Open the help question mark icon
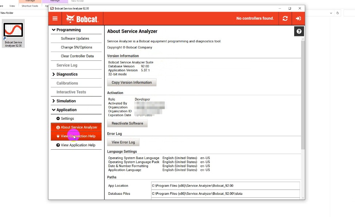 click(x=299, y=31)
